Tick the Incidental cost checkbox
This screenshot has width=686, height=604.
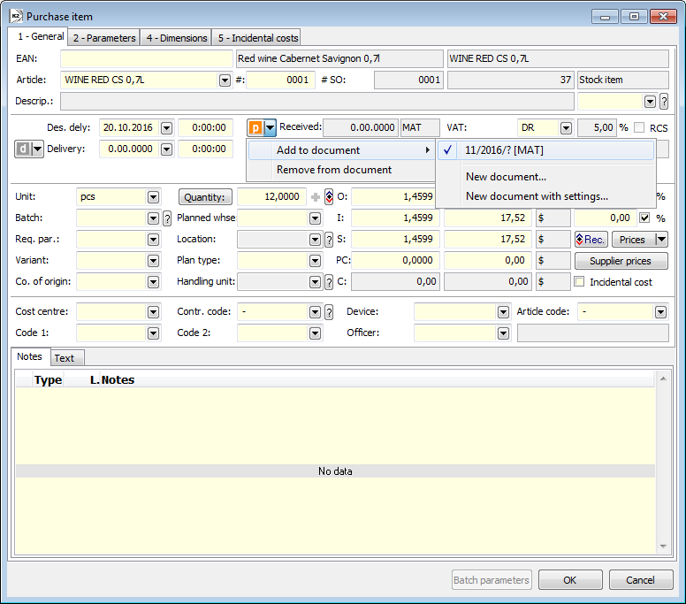tap(580, 282)
